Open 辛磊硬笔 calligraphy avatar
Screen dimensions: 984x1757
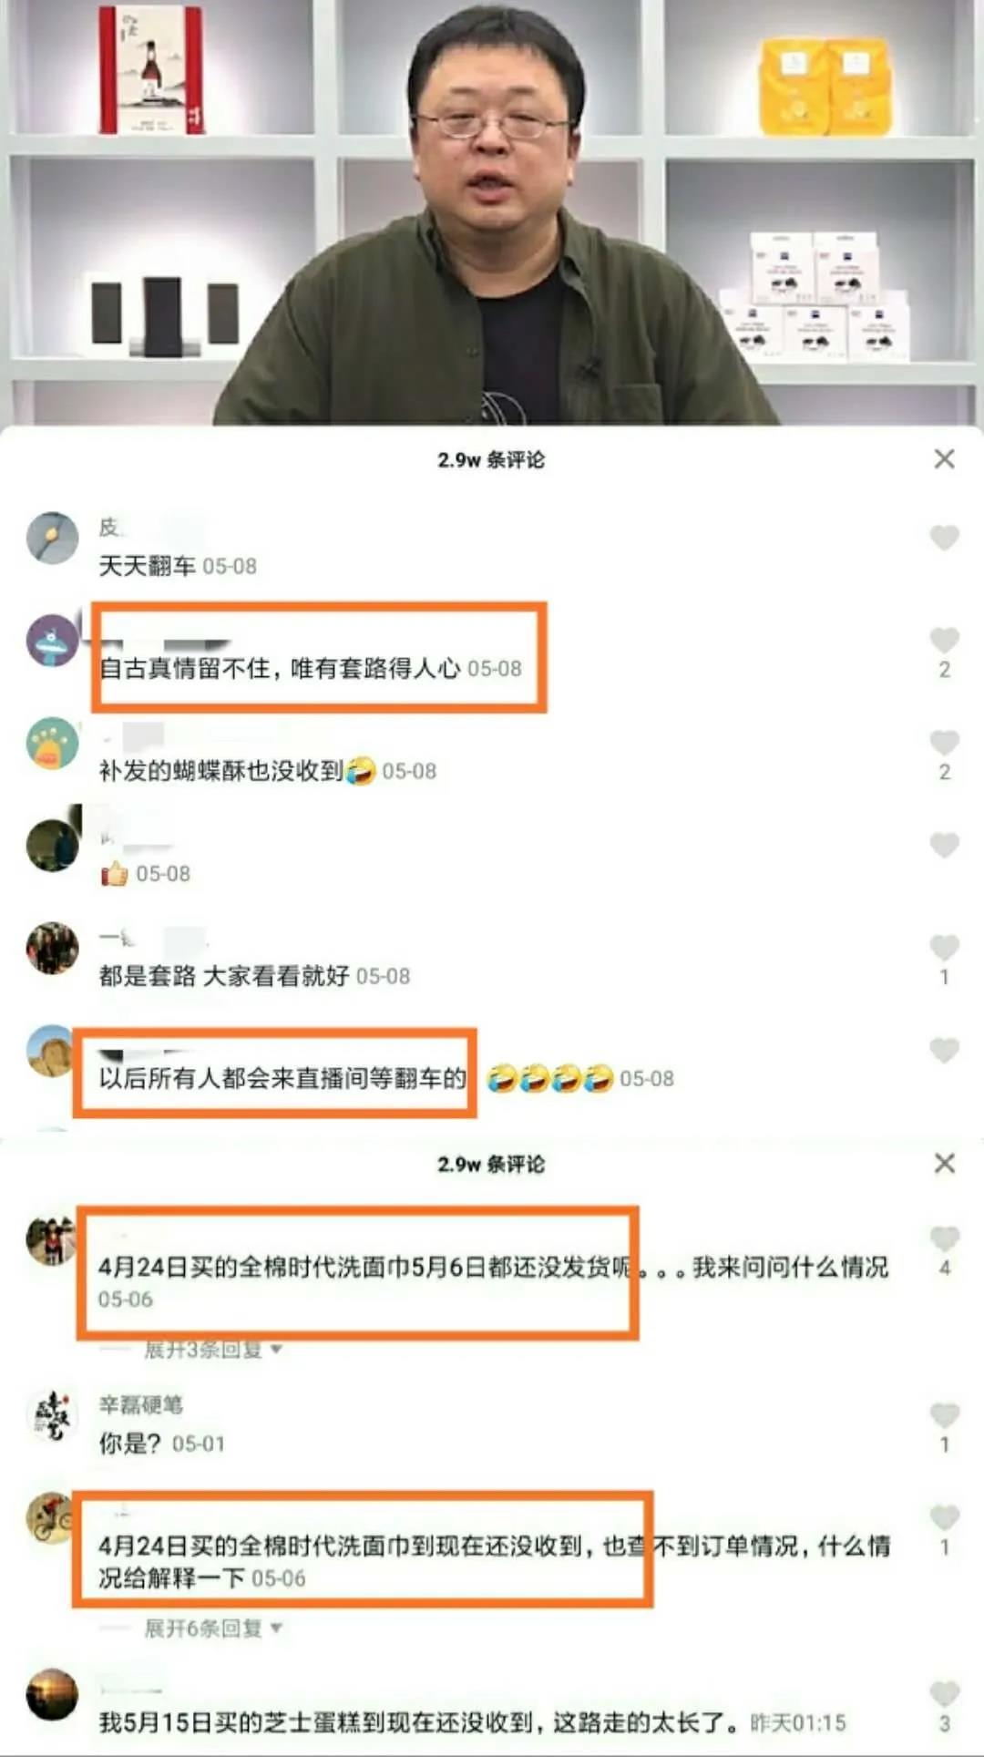52,1416
